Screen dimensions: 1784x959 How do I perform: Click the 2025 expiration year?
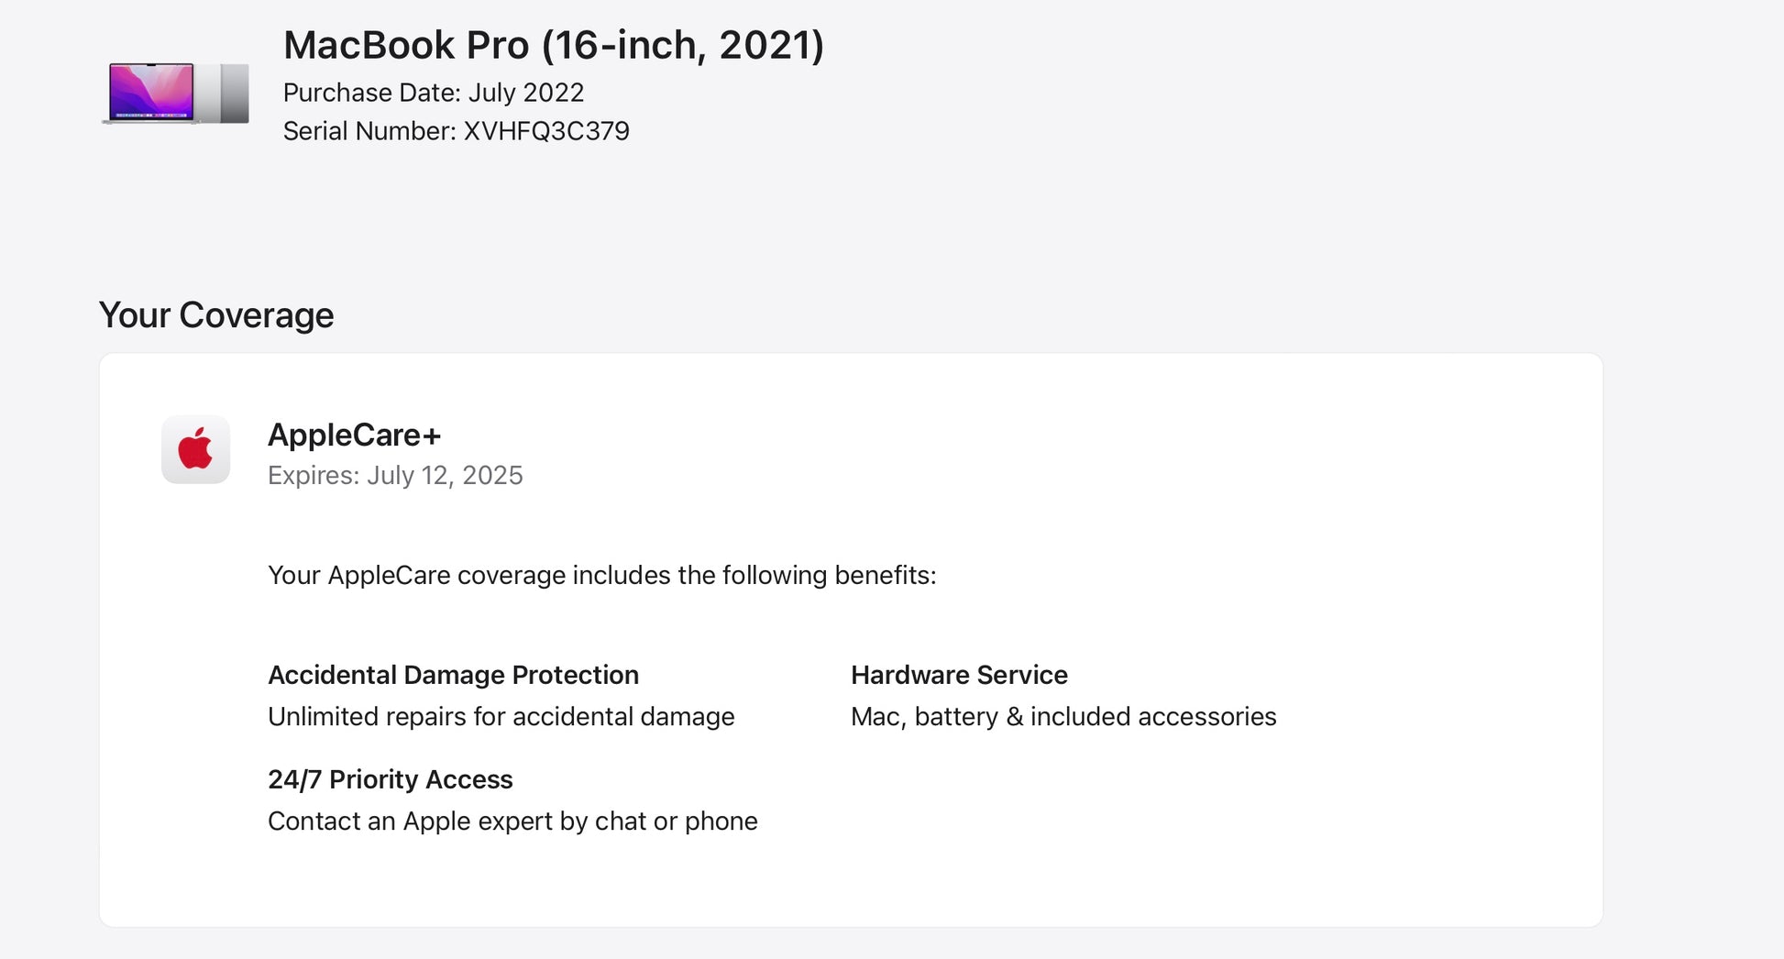click(492, 475)
